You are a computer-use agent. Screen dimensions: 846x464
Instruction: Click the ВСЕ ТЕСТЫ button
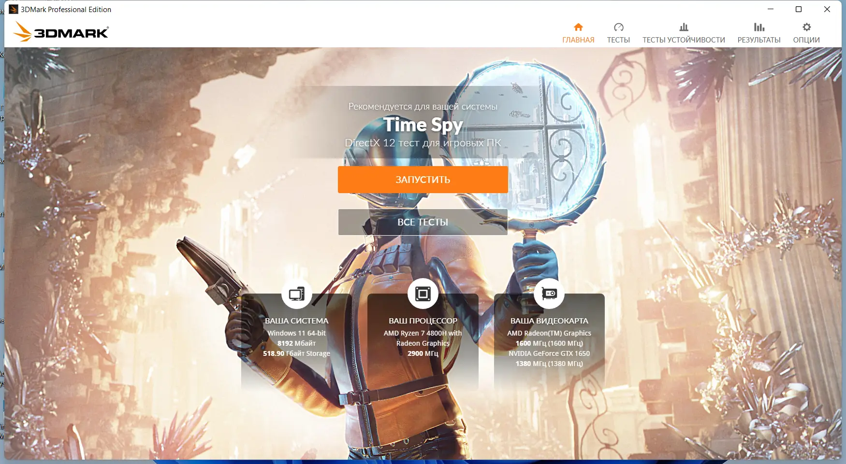[423, 222]
